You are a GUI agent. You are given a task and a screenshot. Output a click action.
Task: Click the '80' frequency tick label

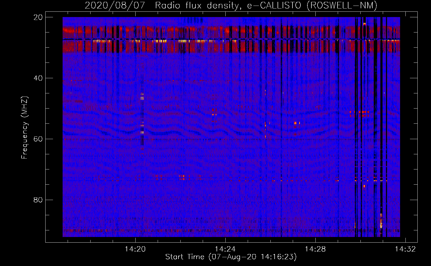coord(38,200)
